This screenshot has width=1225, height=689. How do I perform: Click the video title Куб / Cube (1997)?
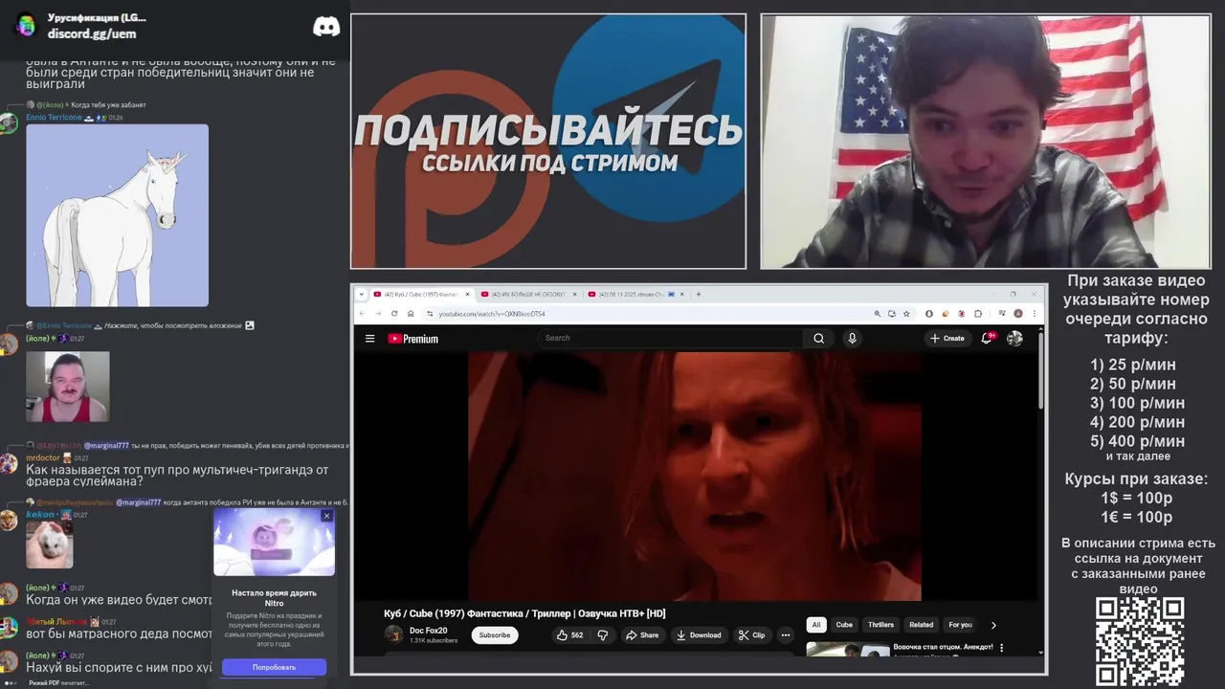coord(524,613)
